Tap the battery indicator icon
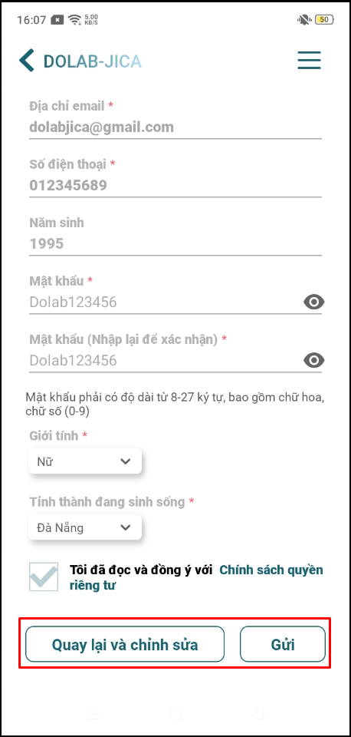 [x=325, y=20]
